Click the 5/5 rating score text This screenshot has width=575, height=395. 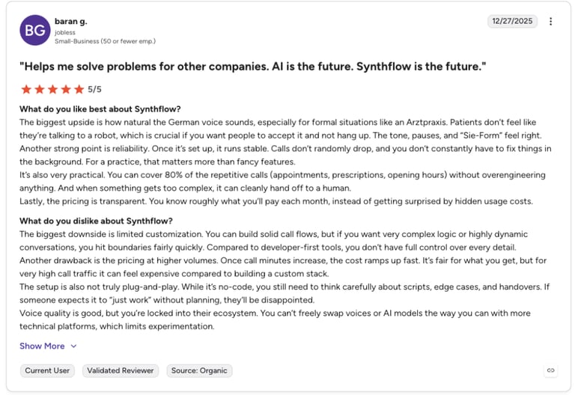point(94,90)
